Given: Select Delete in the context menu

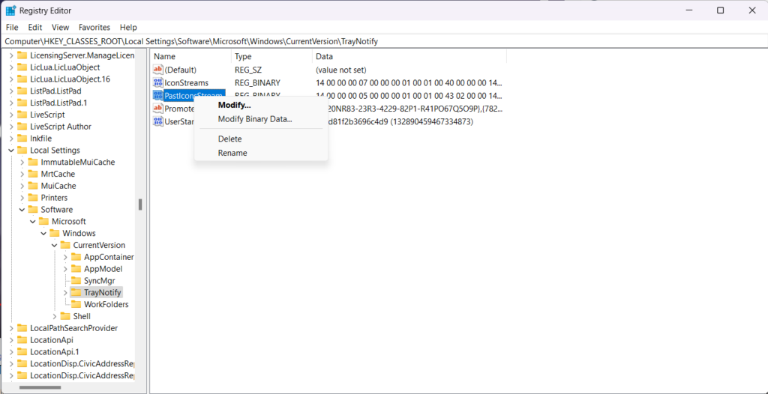Looking at the screenshot, I should [229, 139].
